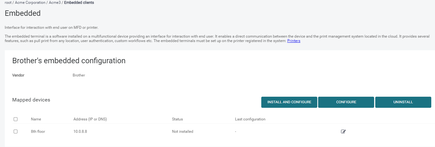Click the Last configuration column header
435x147 pixels.
pos(250,119)
